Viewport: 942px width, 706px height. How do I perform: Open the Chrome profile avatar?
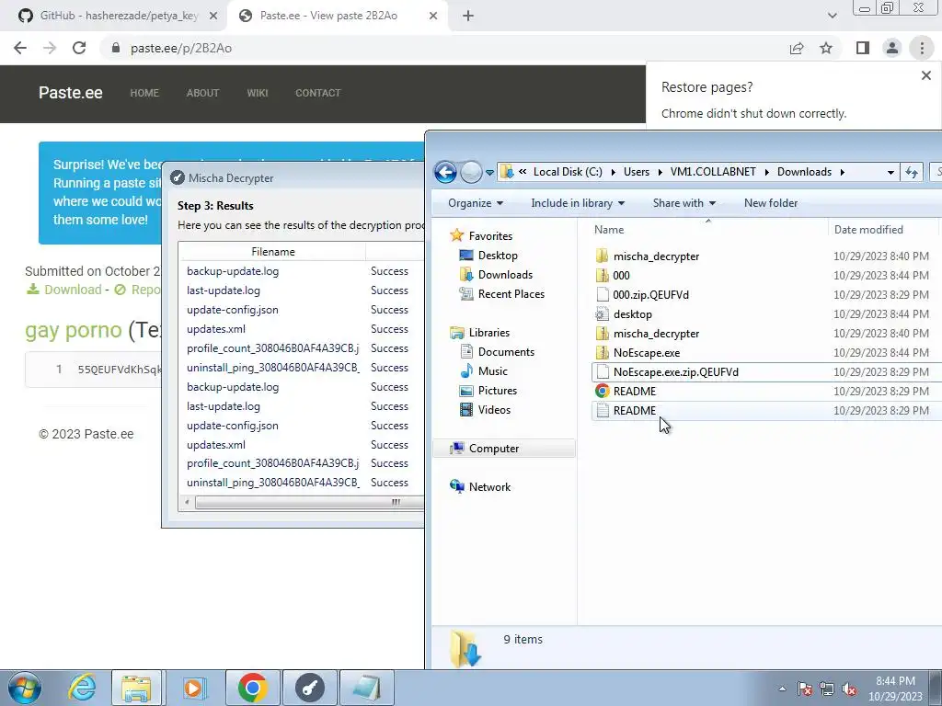(x=892, y=48)
